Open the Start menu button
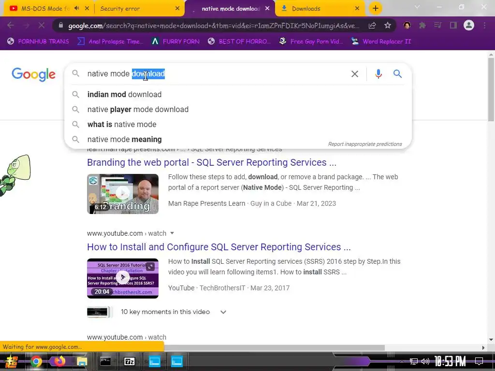Viewport: 495px width, 371px height. pyautogui.click(x=12, y=361)
